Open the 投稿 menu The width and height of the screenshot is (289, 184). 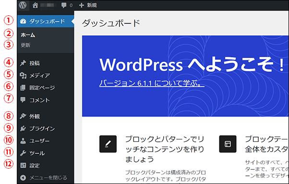[46, 63]
